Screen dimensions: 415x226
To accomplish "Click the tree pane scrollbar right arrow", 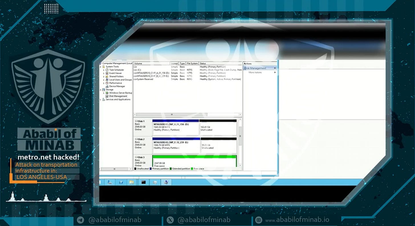I will pos(131,169).
